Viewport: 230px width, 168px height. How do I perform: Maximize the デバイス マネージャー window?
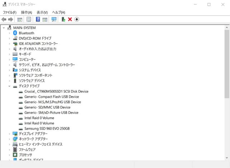(209, 4)
